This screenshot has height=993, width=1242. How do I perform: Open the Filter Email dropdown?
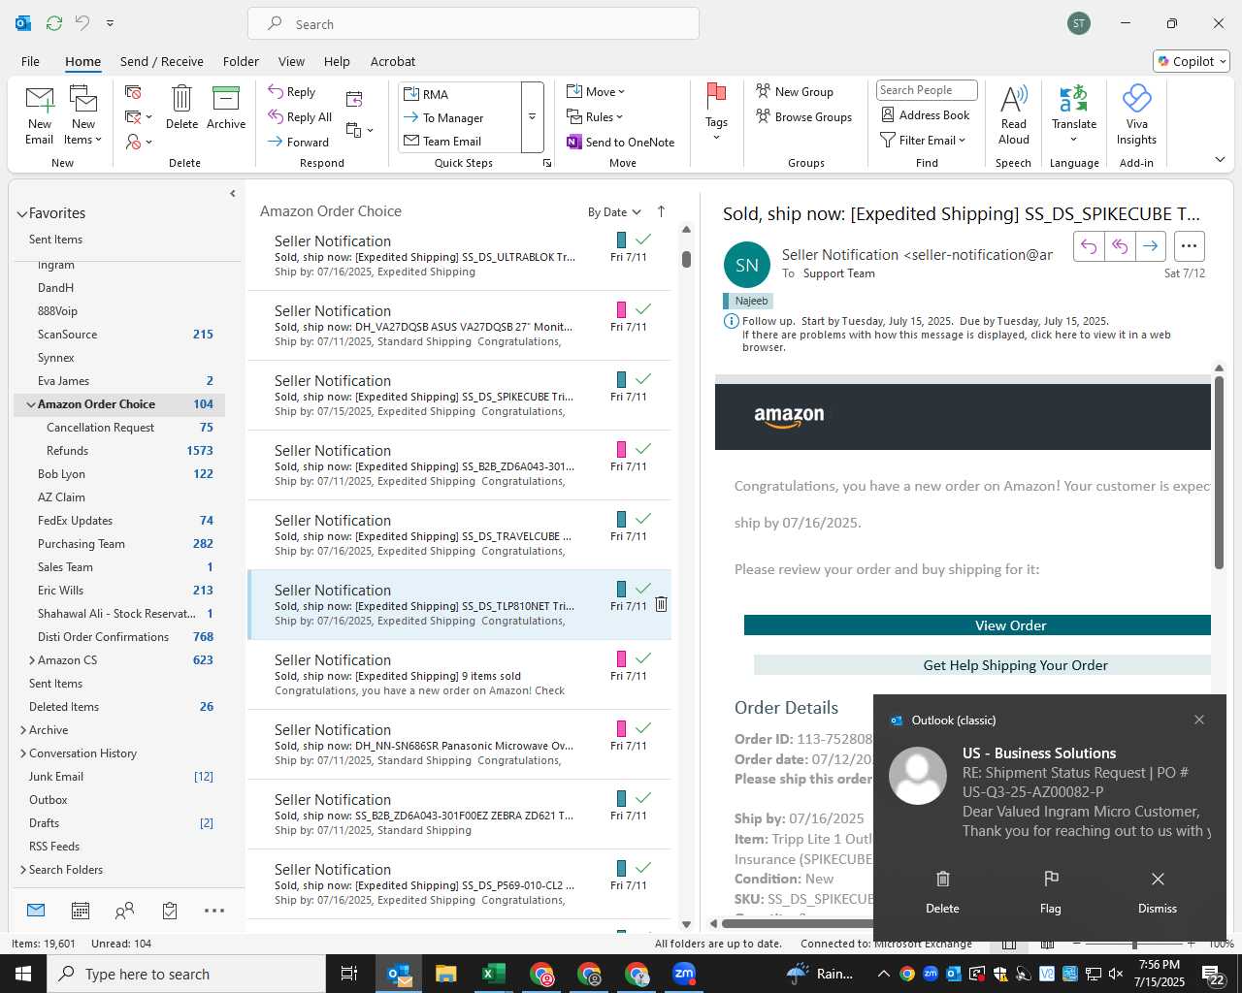pyautogui.click(x=923, y=140)
